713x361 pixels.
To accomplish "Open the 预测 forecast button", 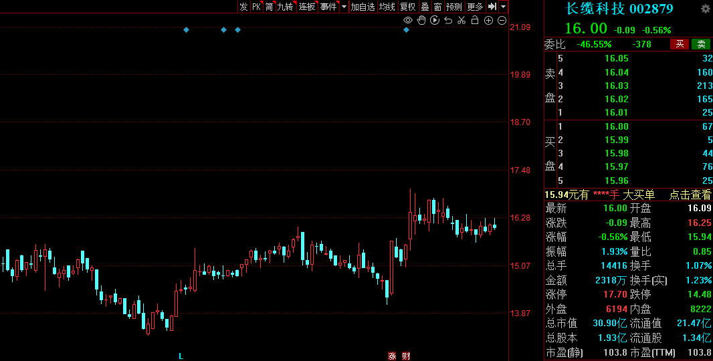I will click(x=453, y=7).
